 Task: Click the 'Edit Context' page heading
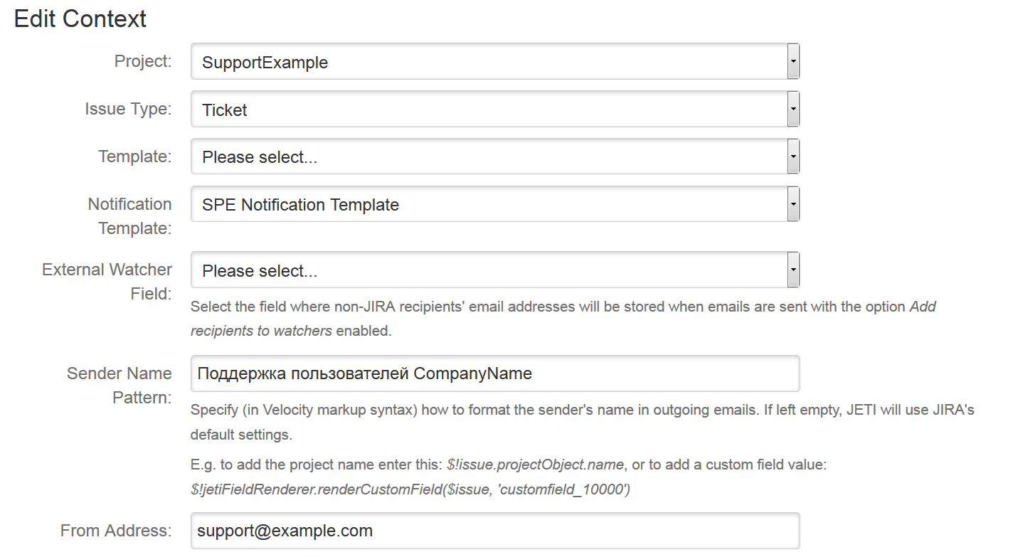[80, 18]
